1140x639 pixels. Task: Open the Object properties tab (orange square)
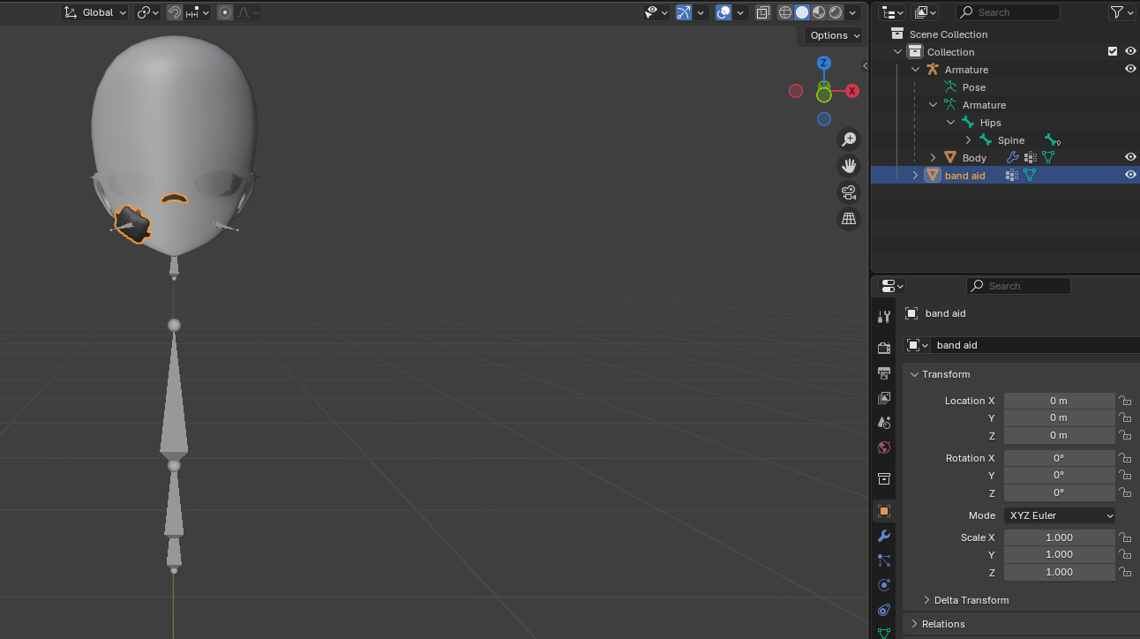pyautogui.click(x=884, y=510)
